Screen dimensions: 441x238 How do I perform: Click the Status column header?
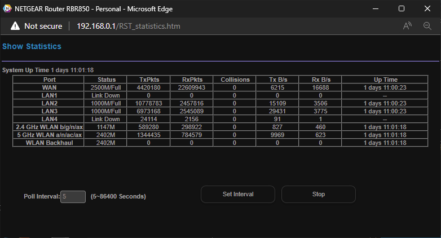[x=107, y=80]
